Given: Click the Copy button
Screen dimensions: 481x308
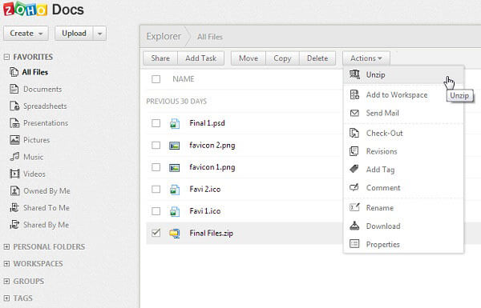Looking at the screenshot, I should coord(282,58).
